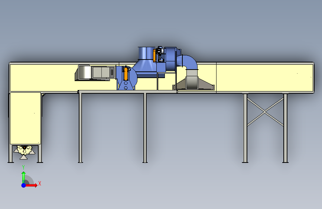Select the orange guard on the upper fan
The width and height of the screenshot is (322, 209).
[155, 55]
